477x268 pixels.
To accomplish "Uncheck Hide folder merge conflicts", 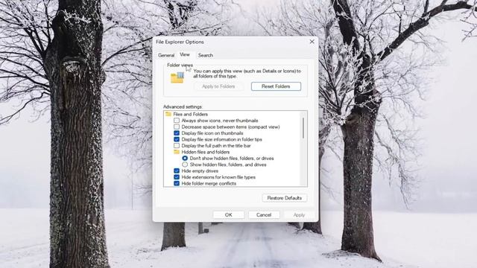I will tap(177, 183).
